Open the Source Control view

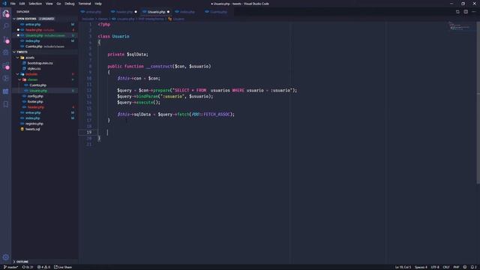click(x=6, y=39)
